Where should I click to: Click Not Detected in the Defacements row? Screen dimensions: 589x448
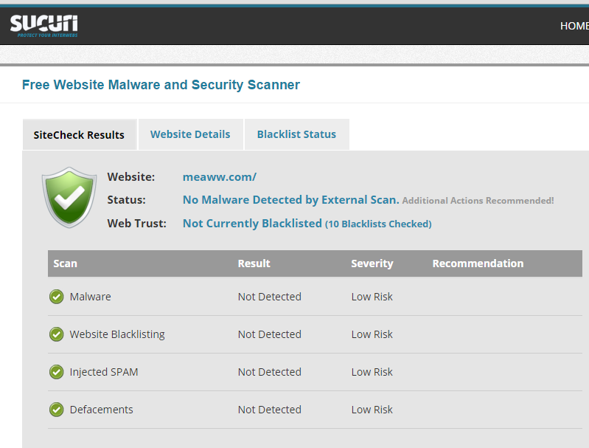click(270, 410)
